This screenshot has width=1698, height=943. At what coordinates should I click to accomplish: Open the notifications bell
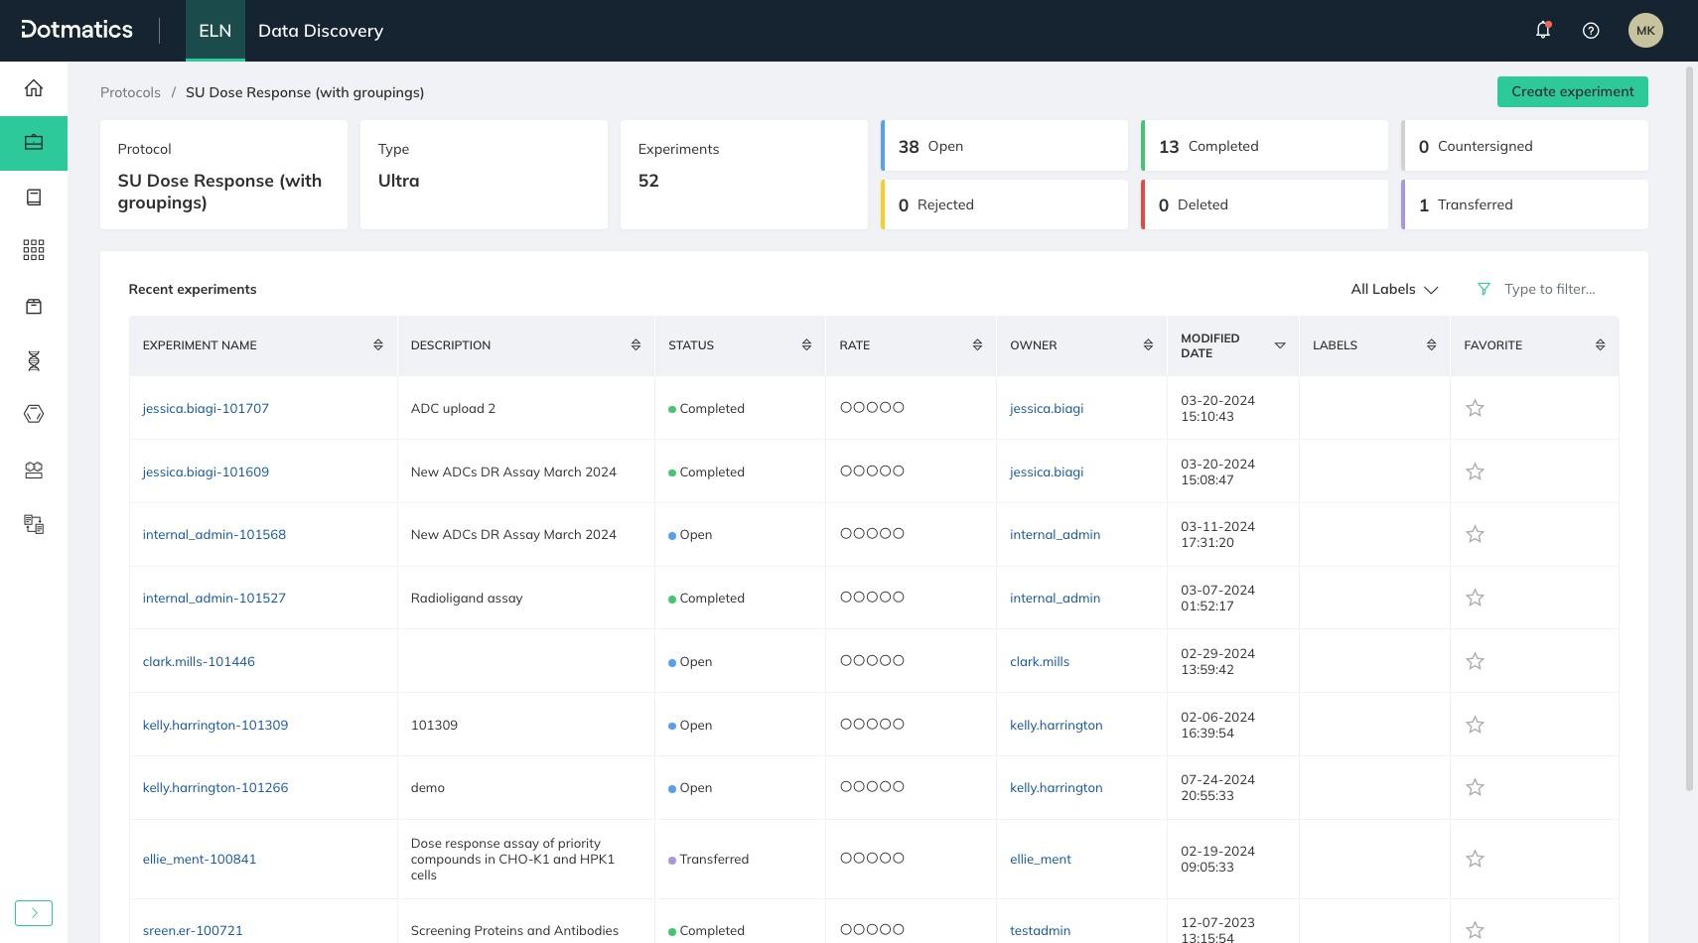coord(1543,31)
